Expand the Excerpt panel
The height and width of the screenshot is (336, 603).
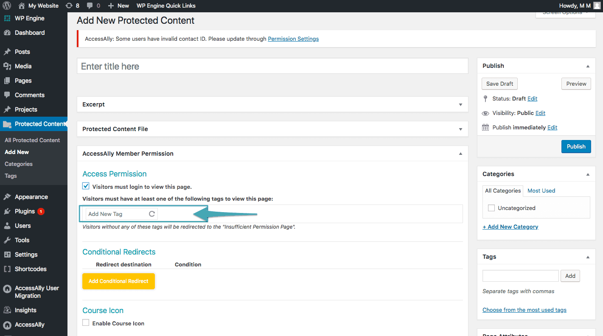(460, 104)
